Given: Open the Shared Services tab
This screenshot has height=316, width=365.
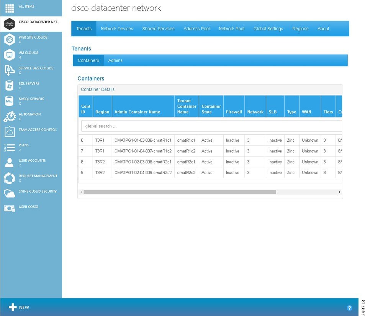Looking at the screenshot, I should 158,29.
